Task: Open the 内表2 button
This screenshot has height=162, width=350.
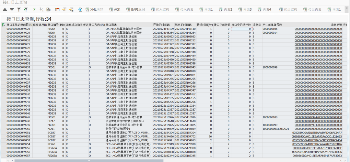Action: pyautogui.click(x=226, y=9)
